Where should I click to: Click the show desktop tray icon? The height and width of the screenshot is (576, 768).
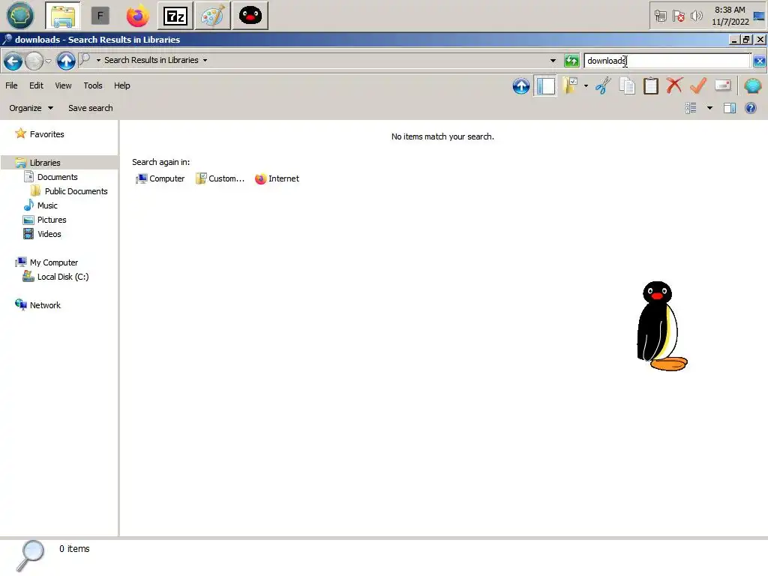(759, 16)
